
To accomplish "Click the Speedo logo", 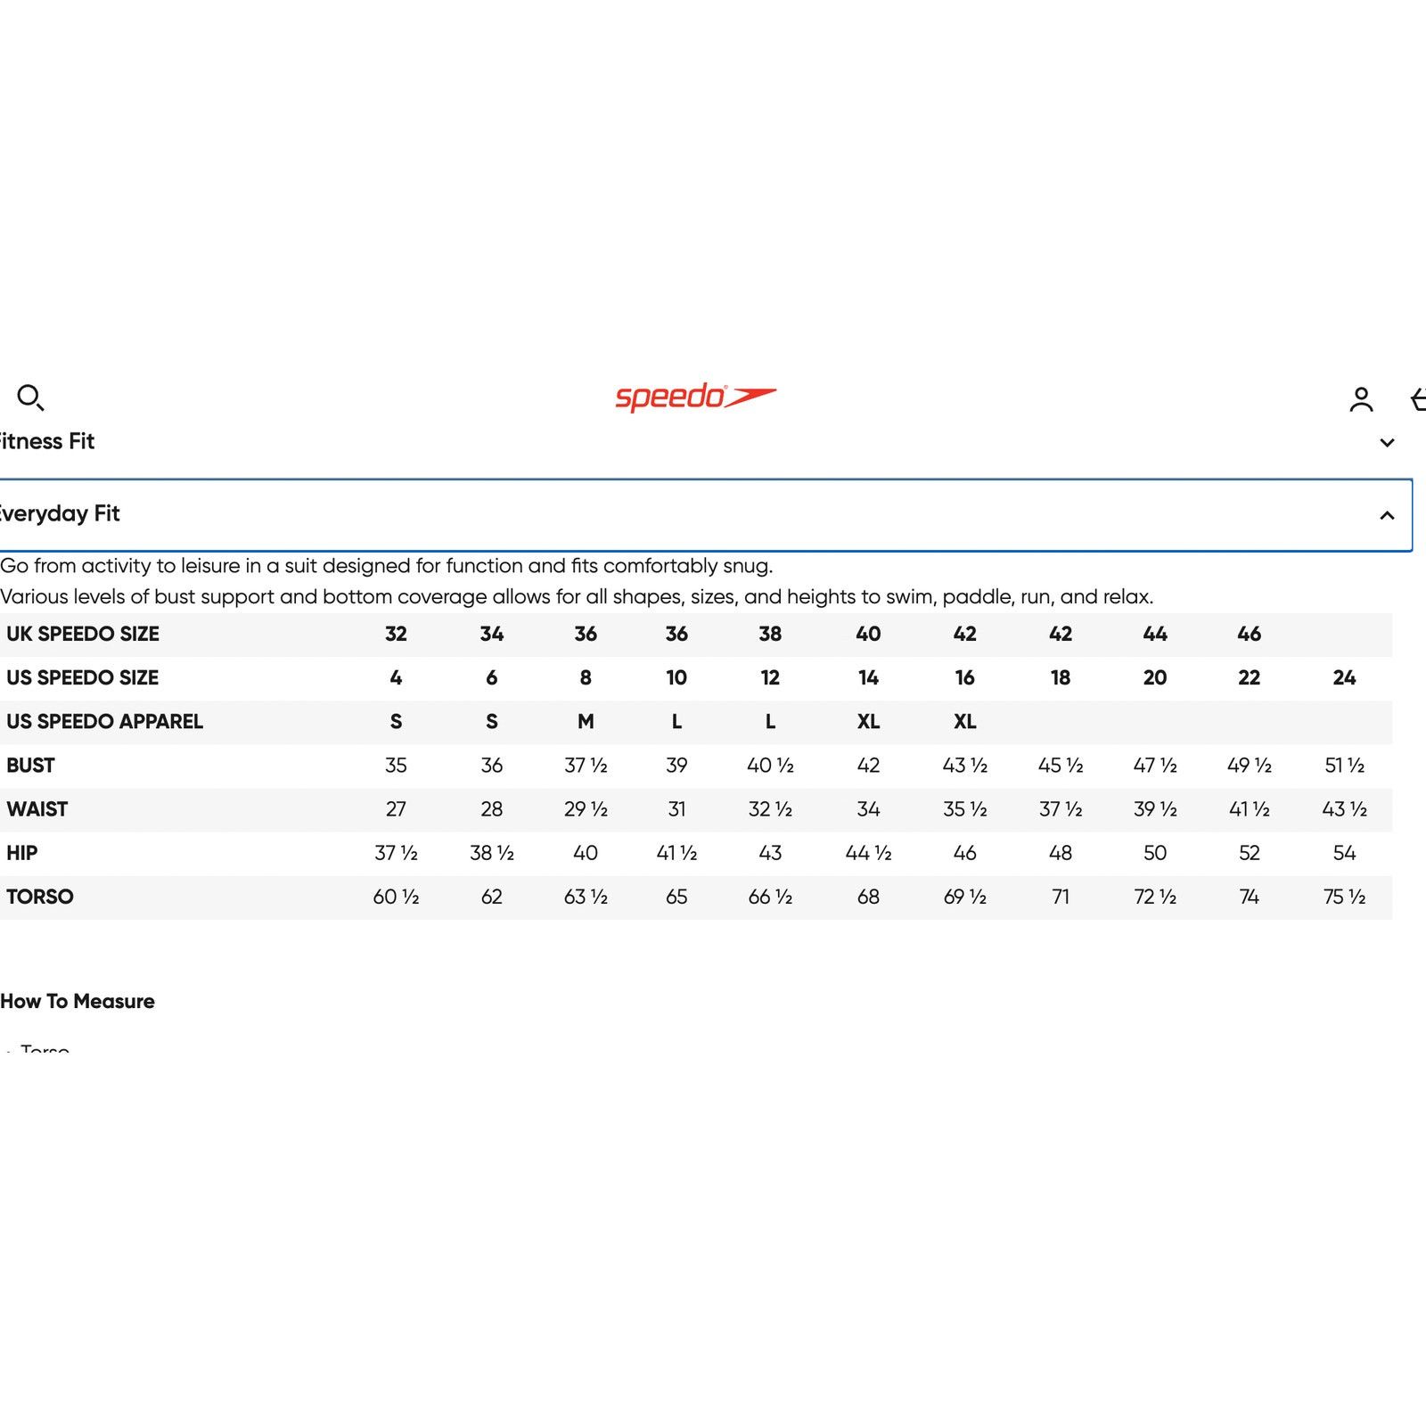I will click(x=695, y=397).
